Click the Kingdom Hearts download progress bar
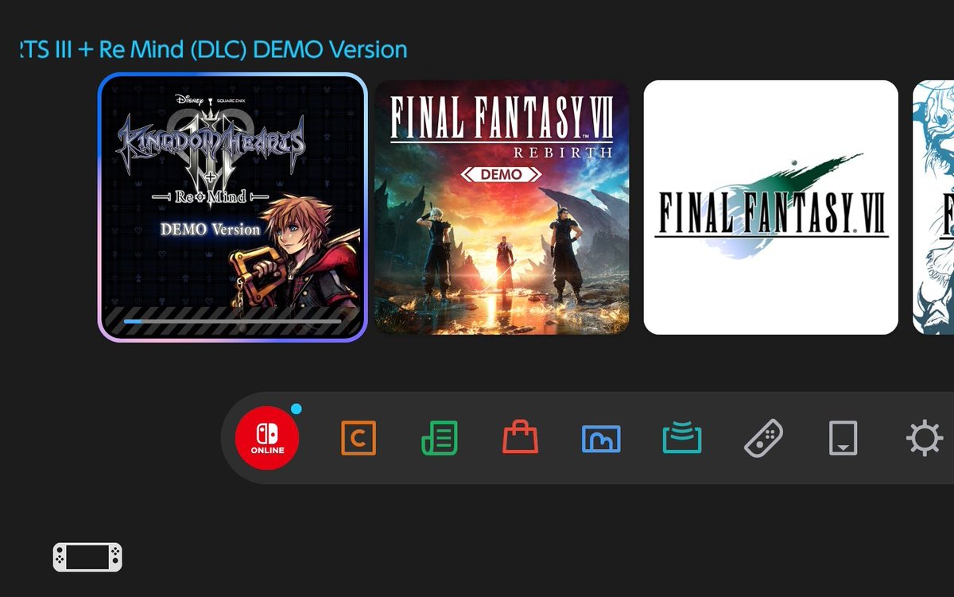The height and width of the screenshot is (597, 954). (x=232, y=321)
